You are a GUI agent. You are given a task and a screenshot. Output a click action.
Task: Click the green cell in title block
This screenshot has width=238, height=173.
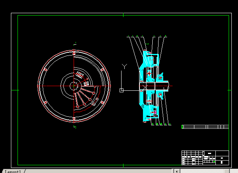click(214, 161)
